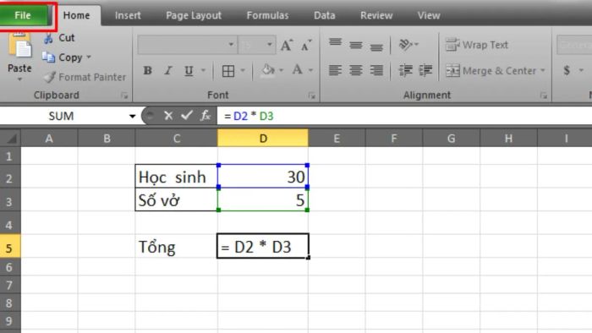
Task: Apply the Font Color
Action: (298, 70)
